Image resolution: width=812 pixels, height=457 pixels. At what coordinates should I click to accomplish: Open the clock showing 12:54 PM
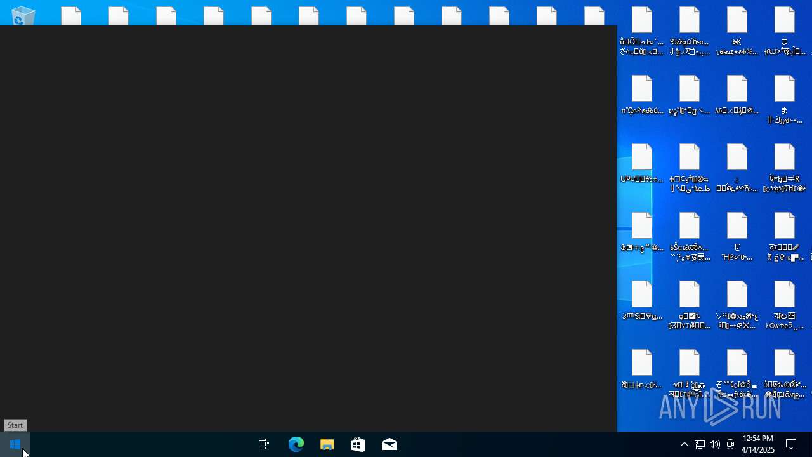click(x=757, y=444)
